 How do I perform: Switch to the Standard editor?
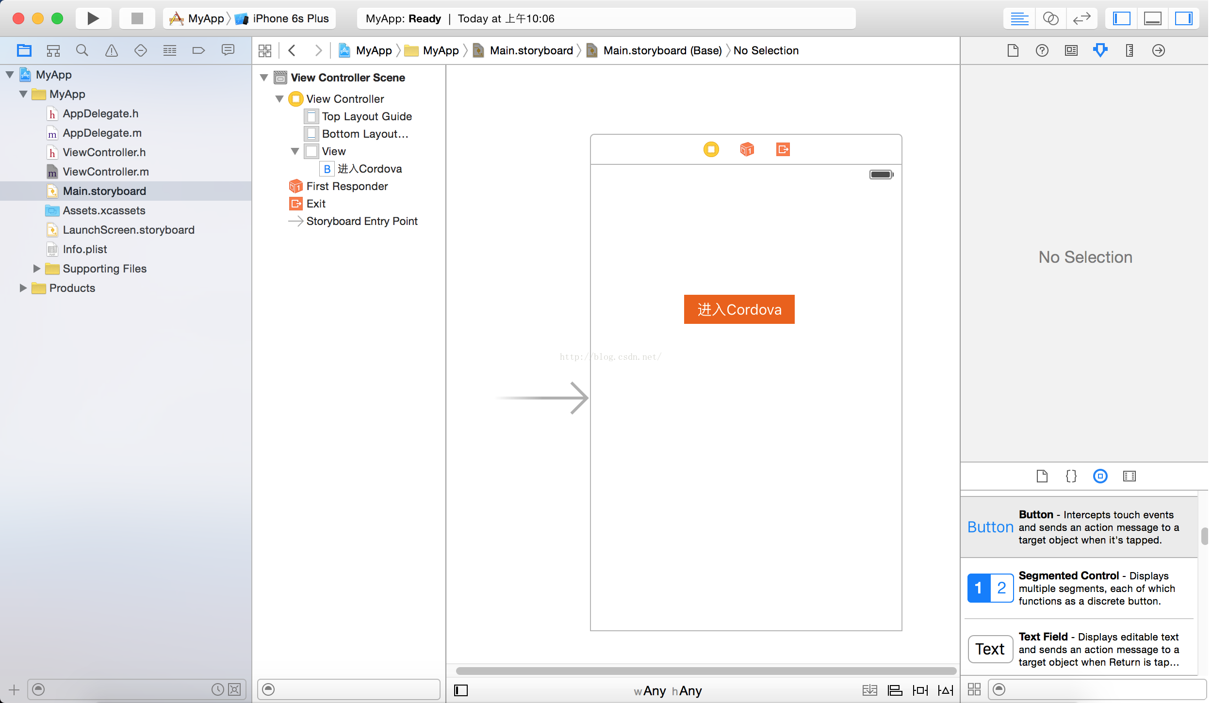point(1019,18)
